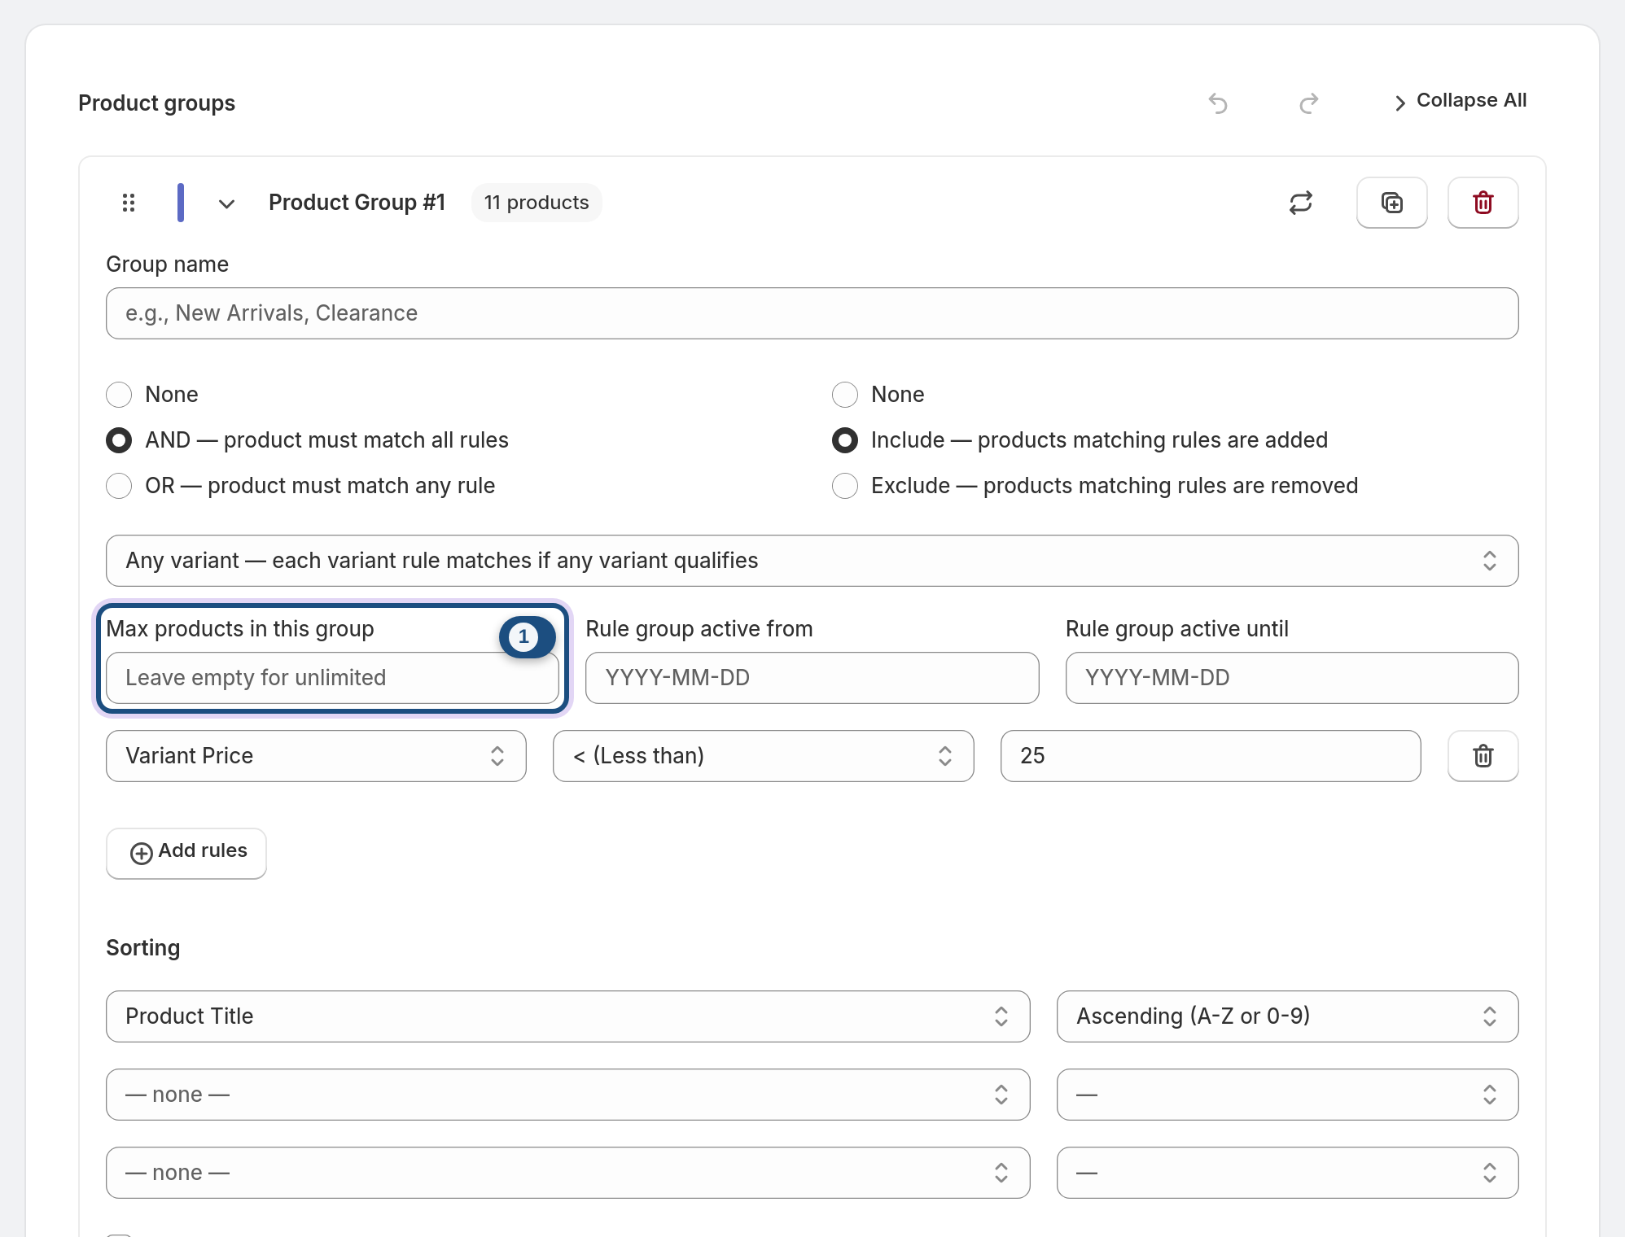Image resolution: width=1625 pixels, height=1237 pixels.
Task: Click the Add rules button
Action: point(186,853)
